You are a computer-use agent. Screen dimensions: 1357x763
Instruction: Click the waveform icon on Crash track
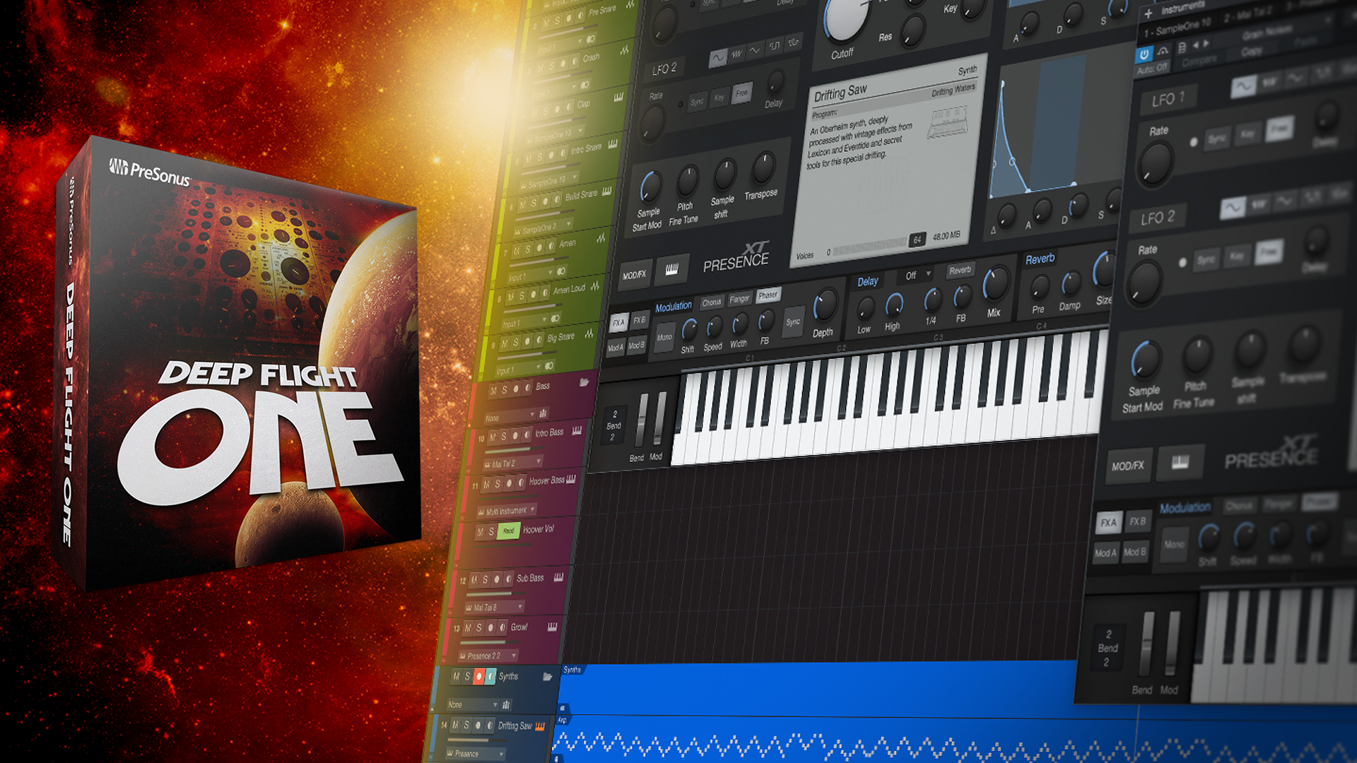(625, 51)
